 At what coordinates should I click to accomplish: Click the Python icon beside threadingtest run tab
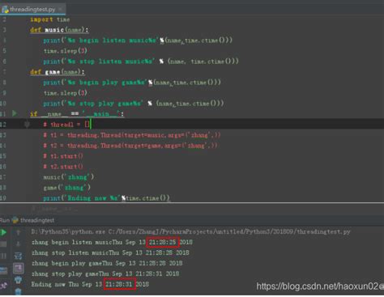[x=15, y=220]
